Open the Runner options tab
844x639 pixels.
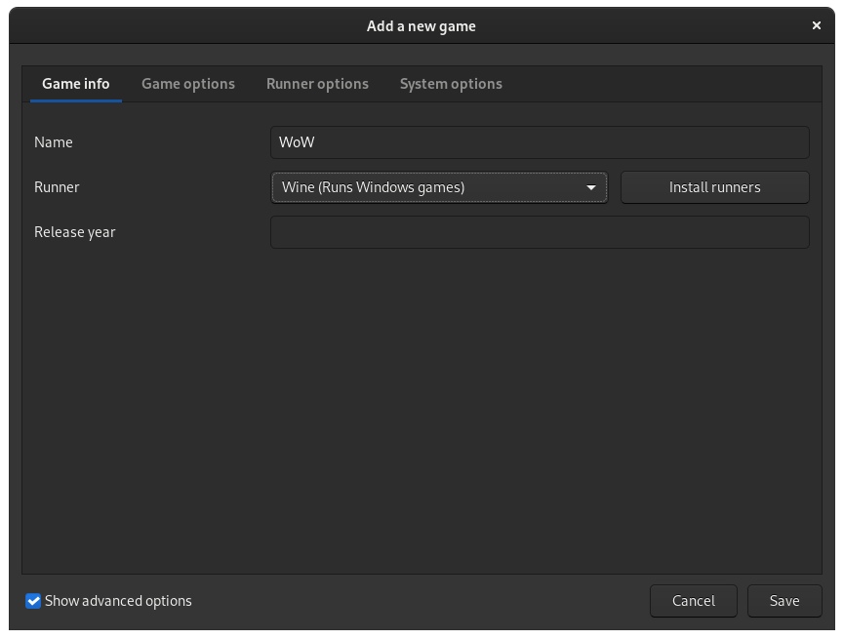317,84
